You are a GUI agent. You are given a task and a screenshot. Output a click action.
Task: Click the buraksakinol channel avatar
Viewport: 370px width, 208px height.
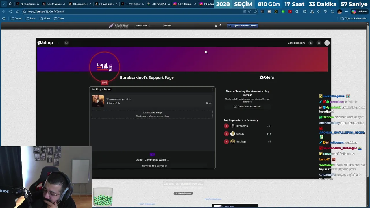(x=104, y=67)
